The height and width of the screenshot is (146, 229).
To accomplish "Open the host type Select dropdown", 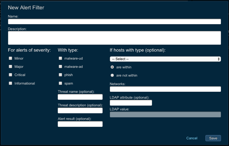I will coord(165,59).
